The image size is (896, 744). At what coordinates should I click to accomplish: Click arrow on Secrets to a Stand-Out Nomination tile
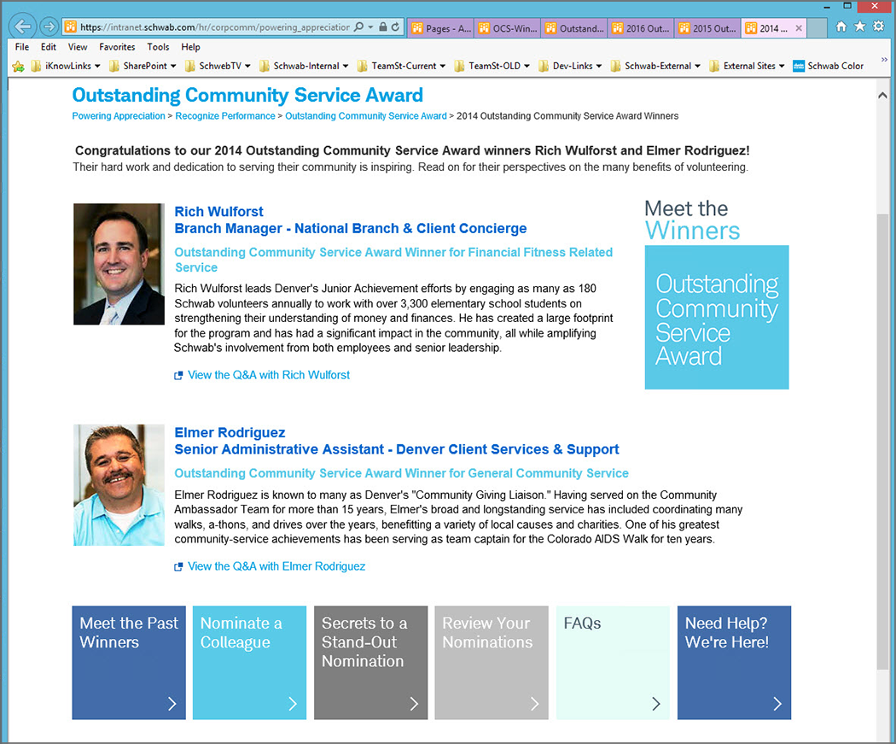pos(414,704)
